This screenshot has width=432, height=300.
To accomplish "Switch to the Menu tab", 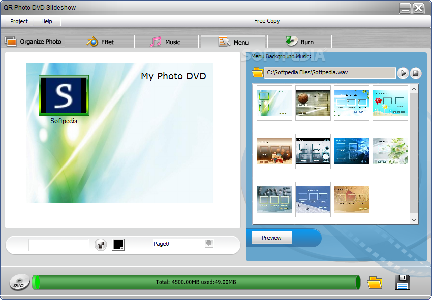I will click(233, 42).
